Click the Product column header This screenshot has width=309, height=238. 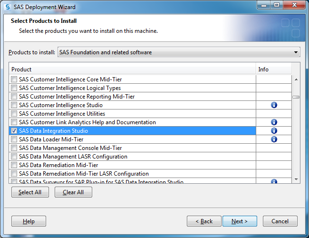132,69
